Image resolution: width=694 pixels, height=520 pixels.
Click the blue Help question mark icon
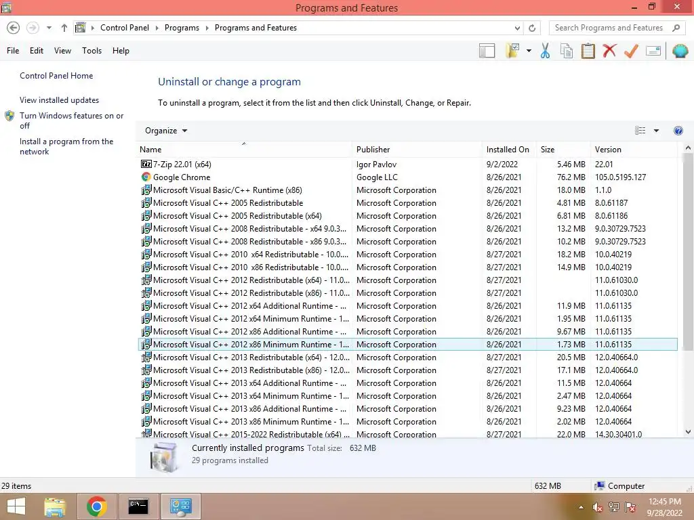[678, 131]
